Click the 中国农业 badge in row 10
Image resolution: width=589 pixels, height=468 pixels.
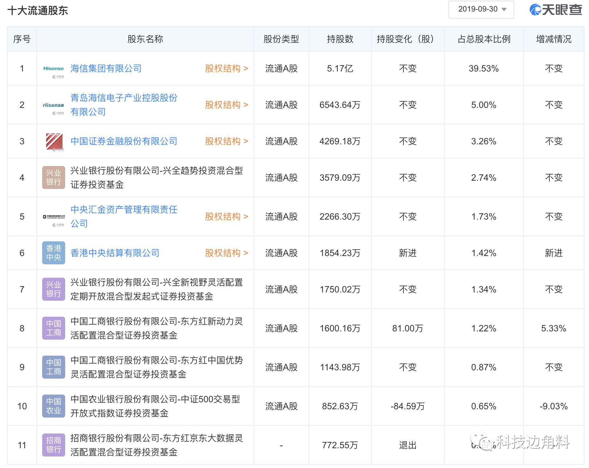(x=54, y=406)
